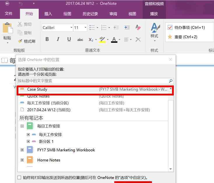Expand the FY17 SMB Marketing Workbook notebook

point(22,150)
